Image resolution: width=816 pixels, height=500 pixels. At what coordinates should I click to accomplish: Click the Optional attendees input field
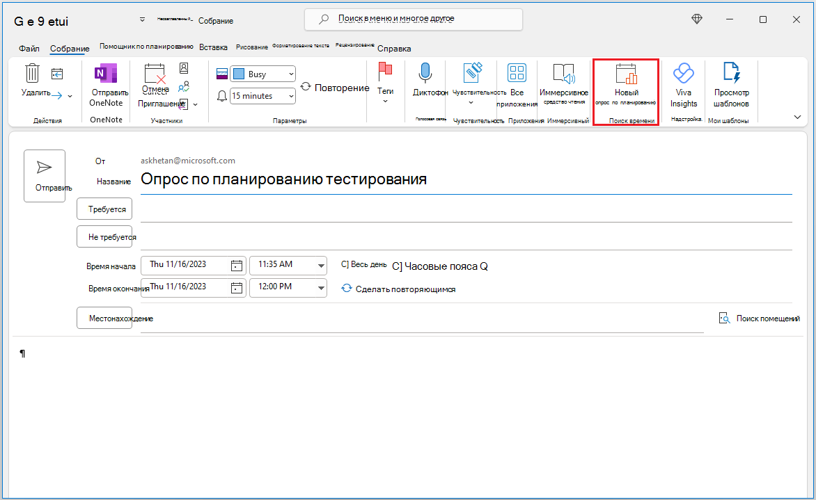pos(466,238)
